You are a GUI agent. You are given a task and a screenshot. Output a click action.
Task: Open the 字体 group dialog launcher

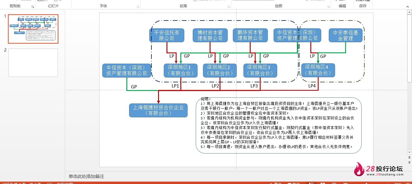[138, 6]
